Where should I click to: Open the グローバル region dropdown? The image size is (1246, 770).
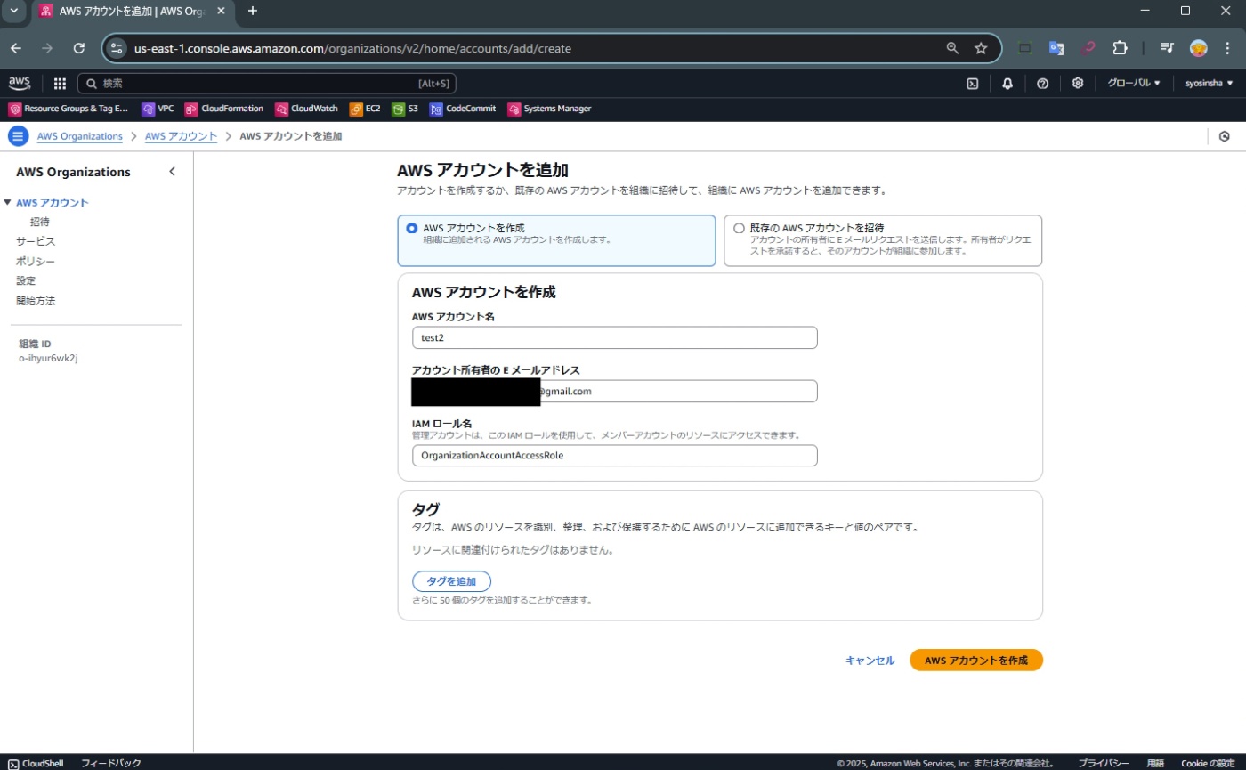click(x=1134, y=83)
